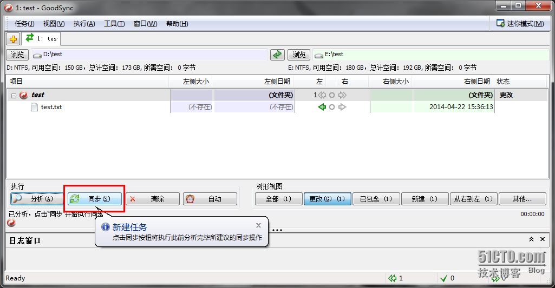Click the 左侧日期 column header
555x288 pixels.
pos(253,82)
